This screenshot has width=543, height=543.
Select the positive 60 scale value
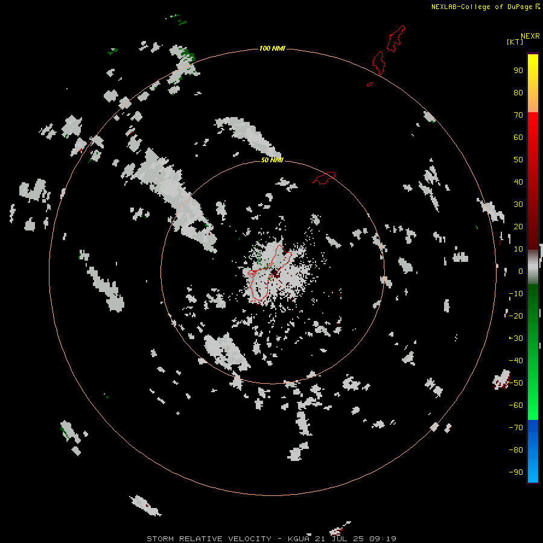pos(518,138)
